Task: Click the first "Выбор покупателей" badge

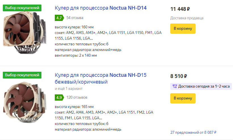Action: [x=22, y=8]
